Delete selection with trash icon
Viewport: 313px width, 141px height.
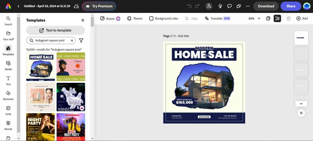click(x=289, y=18)
